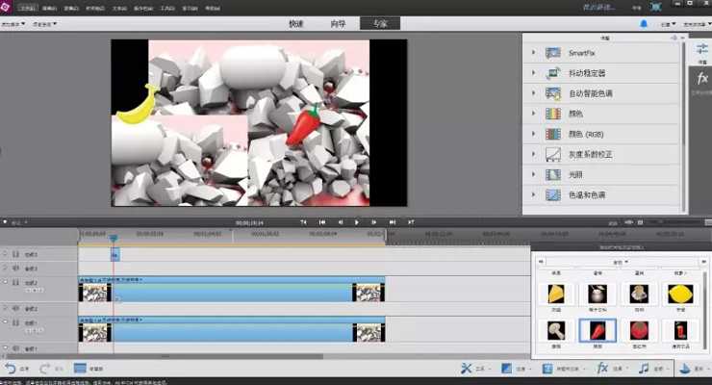The height and width of the screenshot is (385, 712).
Task: Open the sailboat Graphics panel icon
Action: pyautogui.click(x=684, y=369)
